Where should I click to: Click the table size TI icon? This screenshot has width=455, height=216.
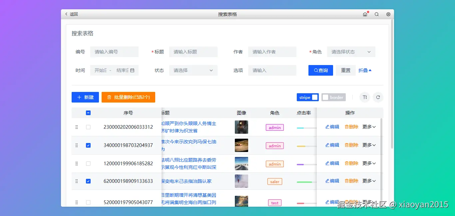(365, 97)
